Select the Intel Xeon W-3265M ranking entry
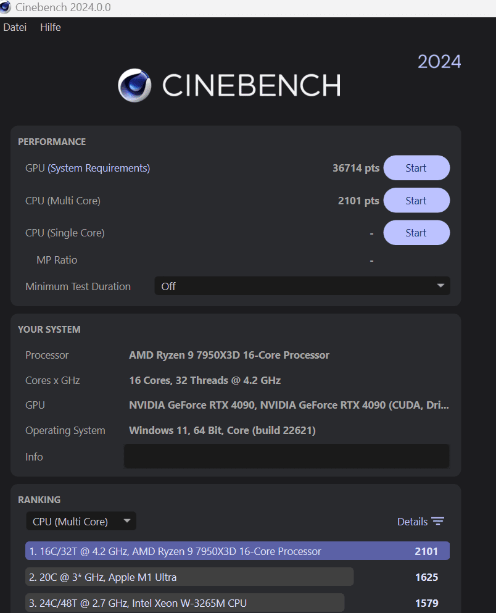This screenshot has height=613, width=496. point(184,603)
